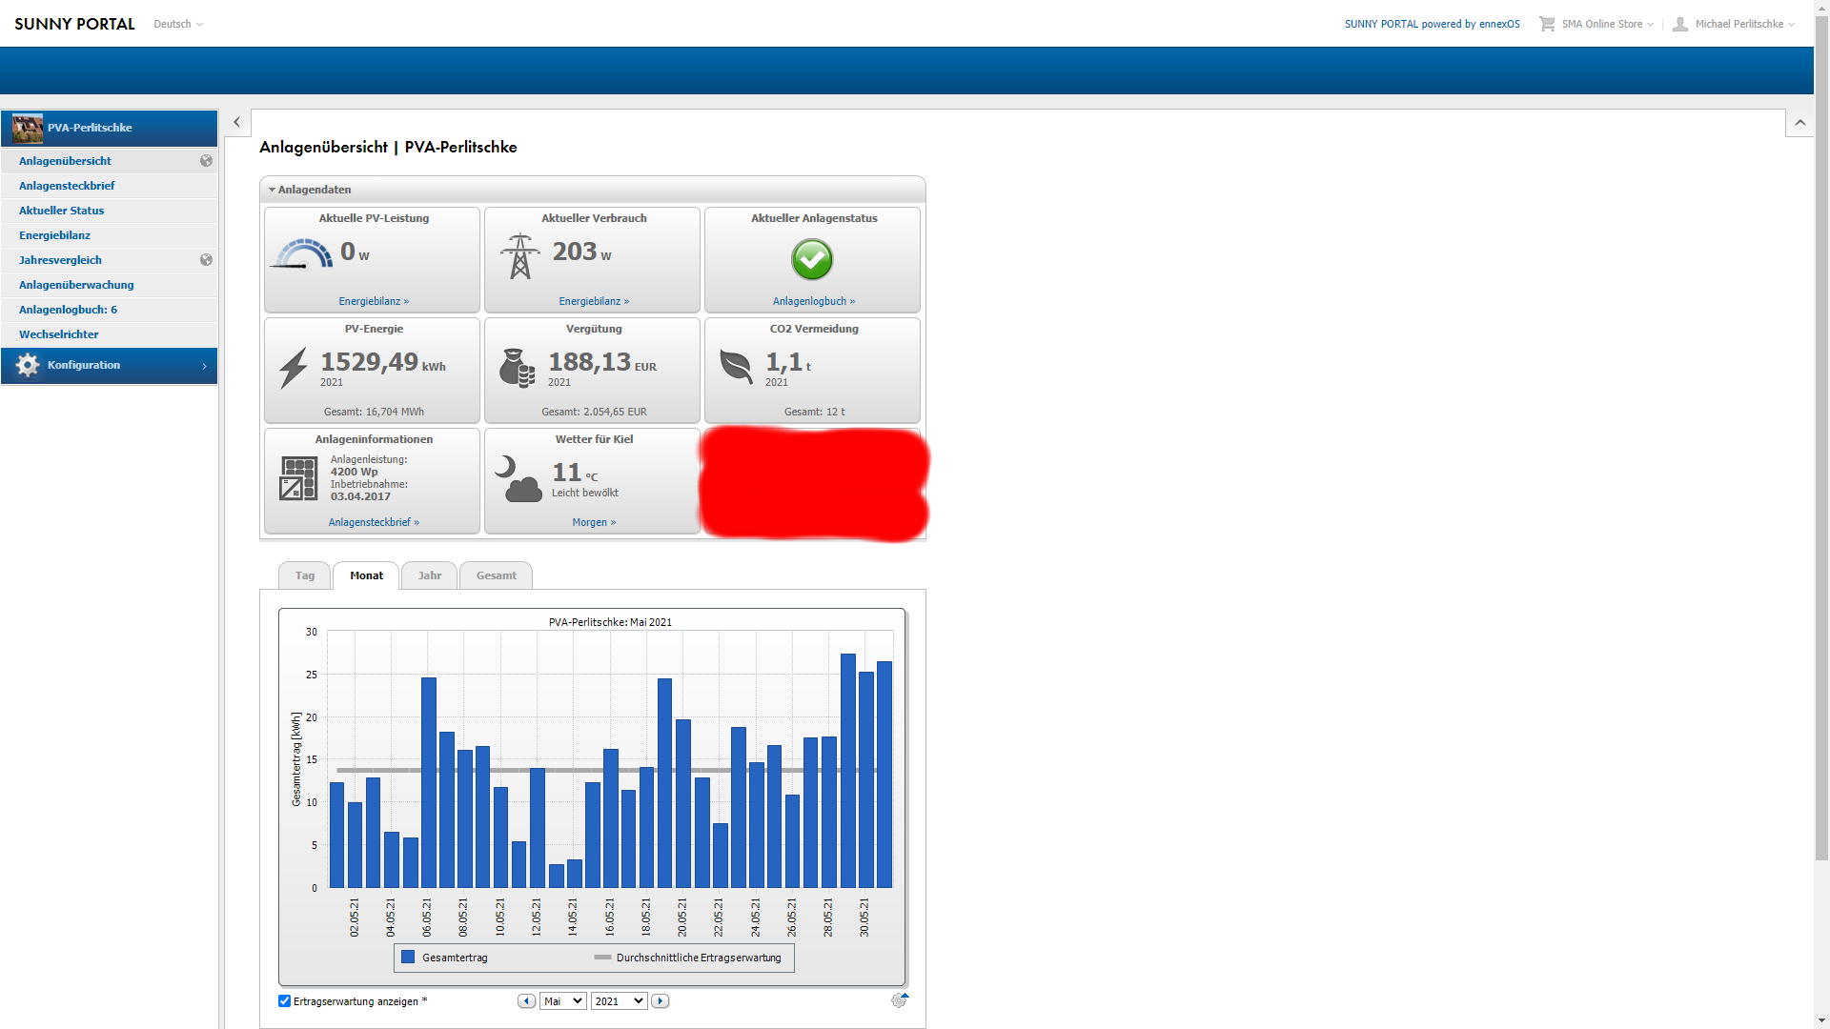
Task: Click the SMA Online Store cart icon
Action: (1546, 24)
